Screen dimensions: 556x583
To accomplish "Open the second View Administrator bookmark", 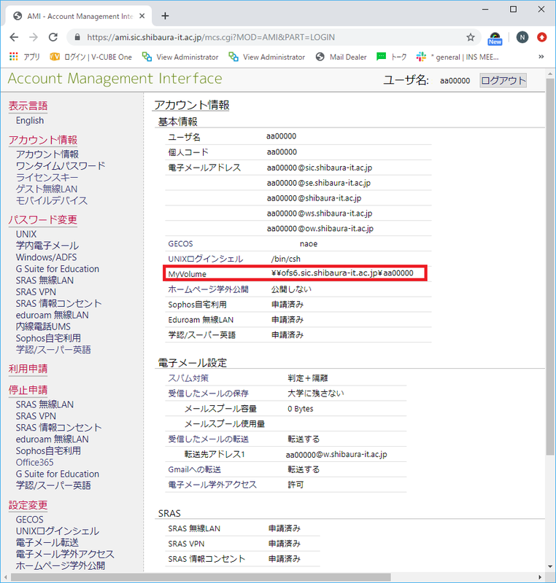I will (267, 57).
